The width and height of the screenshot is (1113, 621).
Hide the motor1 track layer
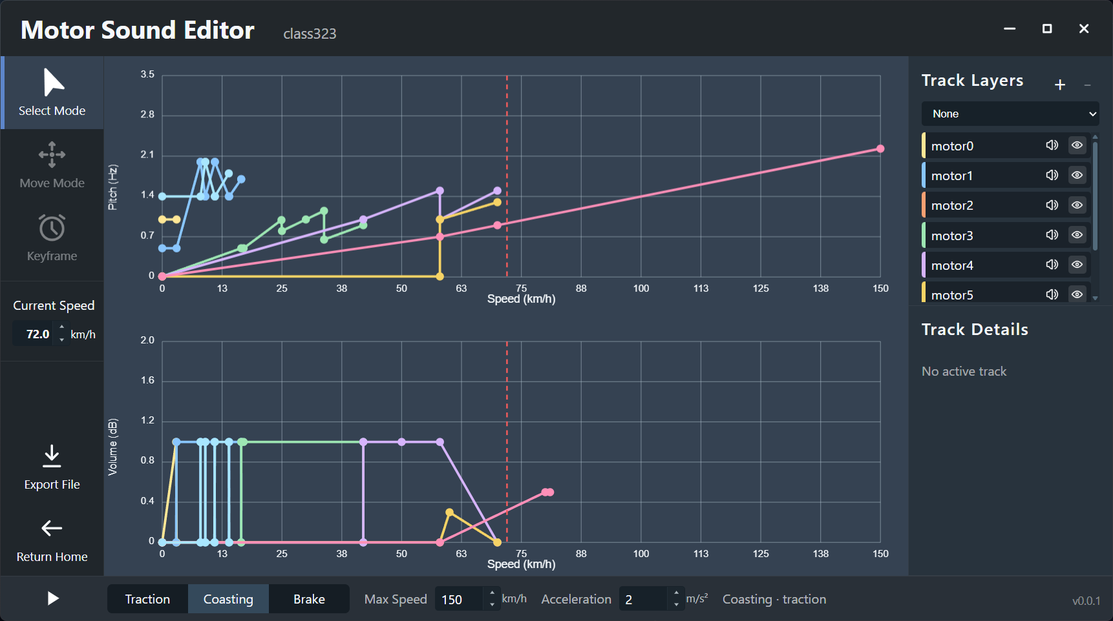(1077, 175)
